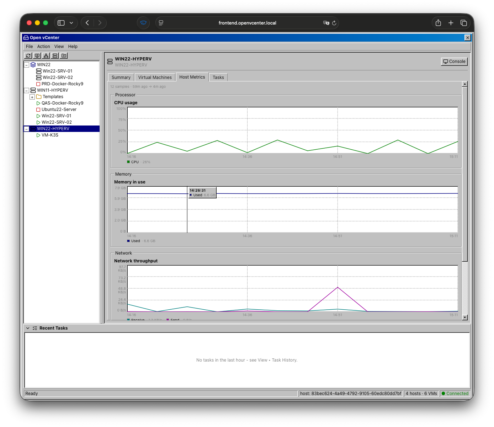Open the View menu
This screenshot has width=494, height=427.
pos(59,47)
